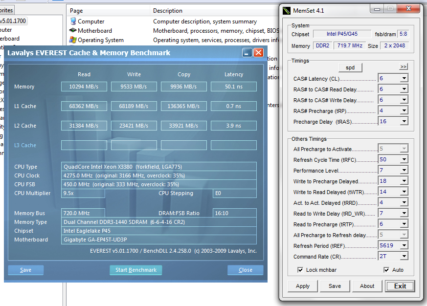This screenshot has width=427, height=306.
Task: Click the Memory Read value 10294 MB/s
Action: [84, 87]
